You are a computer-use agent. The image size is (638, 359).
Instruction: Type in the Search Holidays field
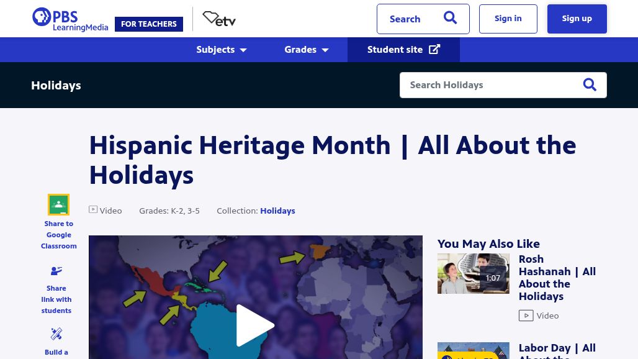point(490,84)
